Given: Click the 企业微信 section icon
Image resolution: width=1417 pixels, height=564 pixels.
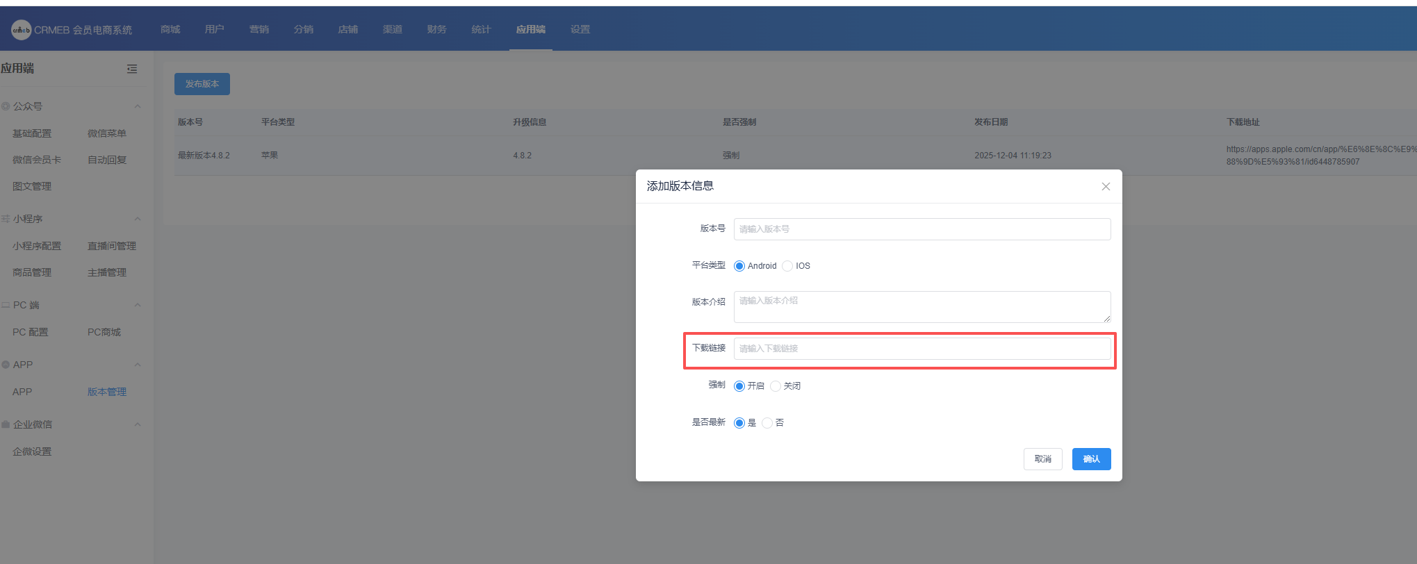Looking at the screenshot, I should pos(6,424).
